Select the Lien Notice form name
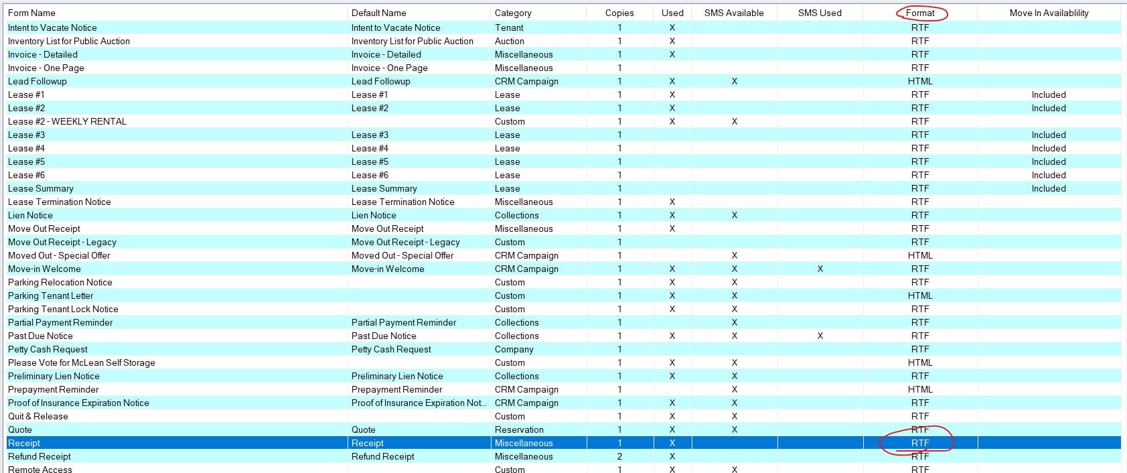The height and width of the screenshot is (473, 1127). click(30, 215)
